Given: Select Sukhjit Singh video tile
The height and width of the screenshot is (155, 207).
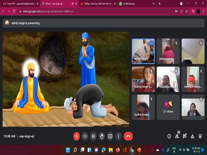Looking at the screenshot, I should 143,79.
